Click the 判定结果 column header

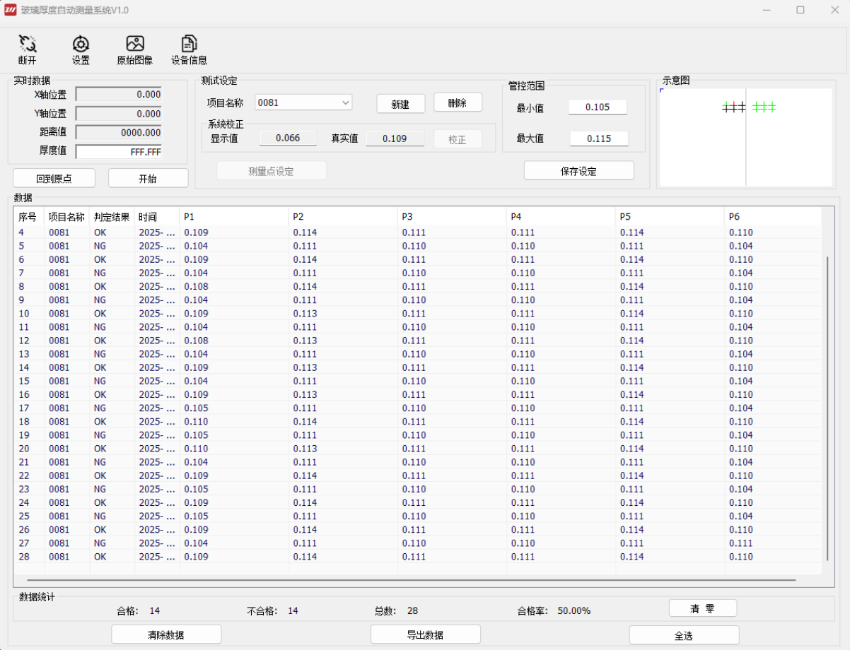tap(112, 217)
